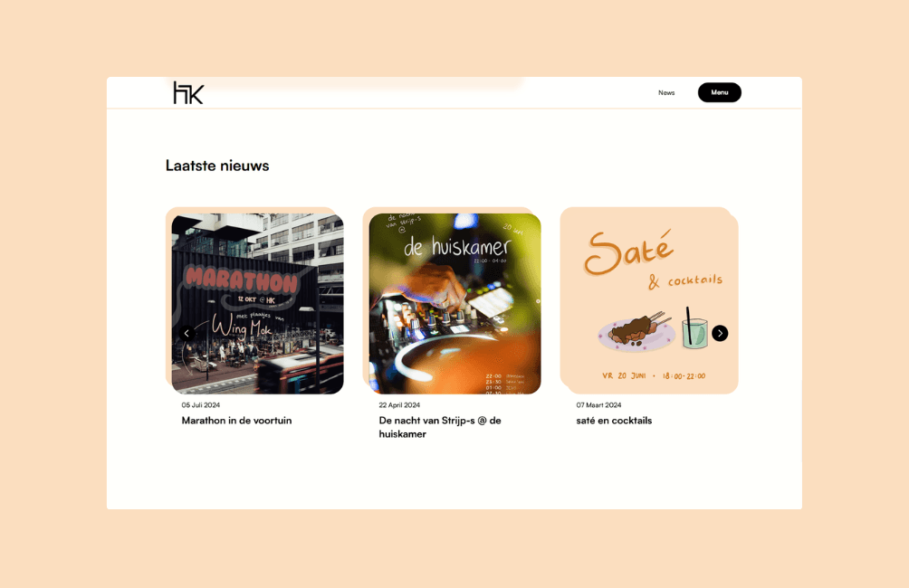Open De nacht van Strijp-s article title
This screenshot has width=909, height=588.
(440, 427)
